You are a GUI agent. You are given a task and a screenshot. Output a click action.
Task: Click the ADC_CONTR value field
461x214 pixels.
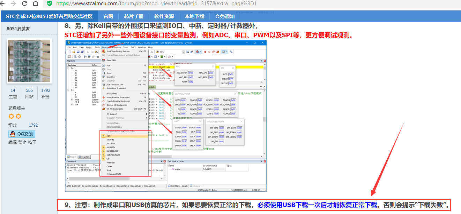point(191,73)
